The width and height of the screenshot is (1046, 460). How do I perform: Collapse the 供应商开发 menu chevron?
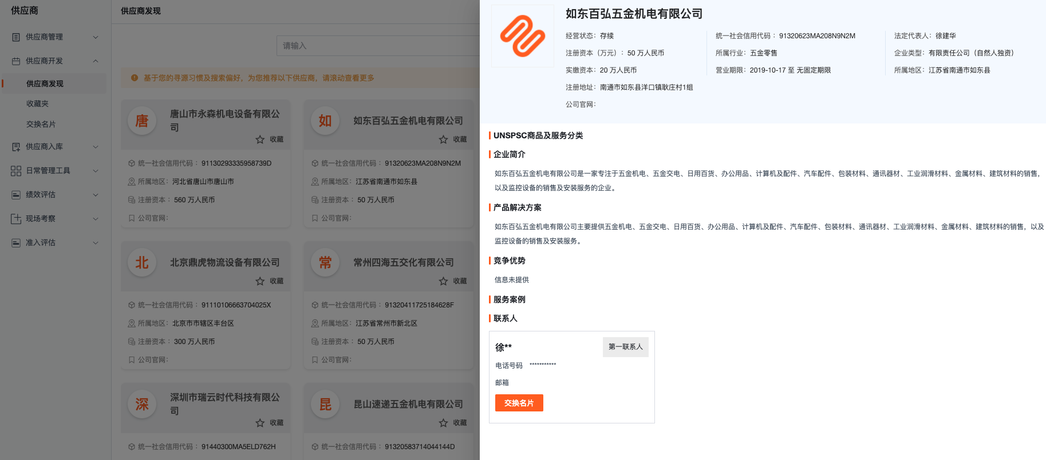(x=96, y=61)
